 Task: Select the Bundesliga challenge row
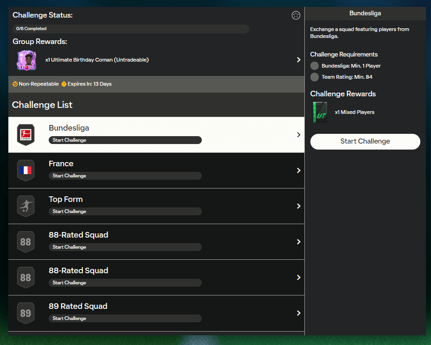click(x=156, y=135)
